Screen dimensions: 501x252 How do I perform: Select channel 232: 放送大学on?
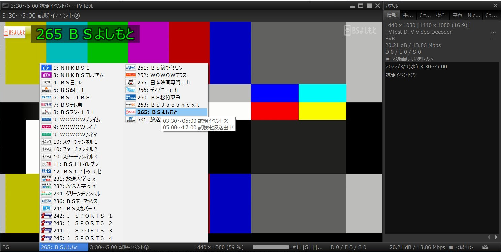point(82,186)
